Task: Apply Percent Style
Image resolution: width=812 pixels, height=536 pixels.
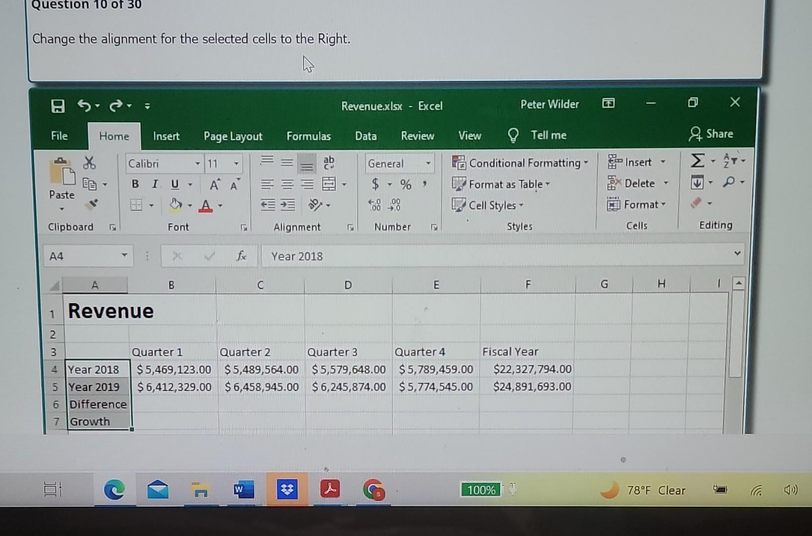Action: pyautogui.click(x=406, y=185)
